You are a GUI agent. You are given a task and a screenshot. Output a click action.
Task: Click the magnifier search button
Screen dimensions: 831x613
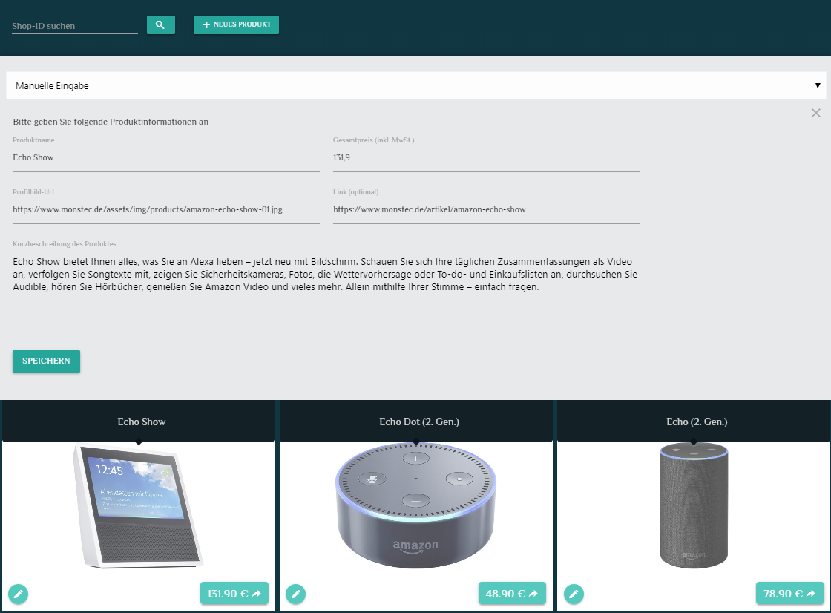click(160, 25)
